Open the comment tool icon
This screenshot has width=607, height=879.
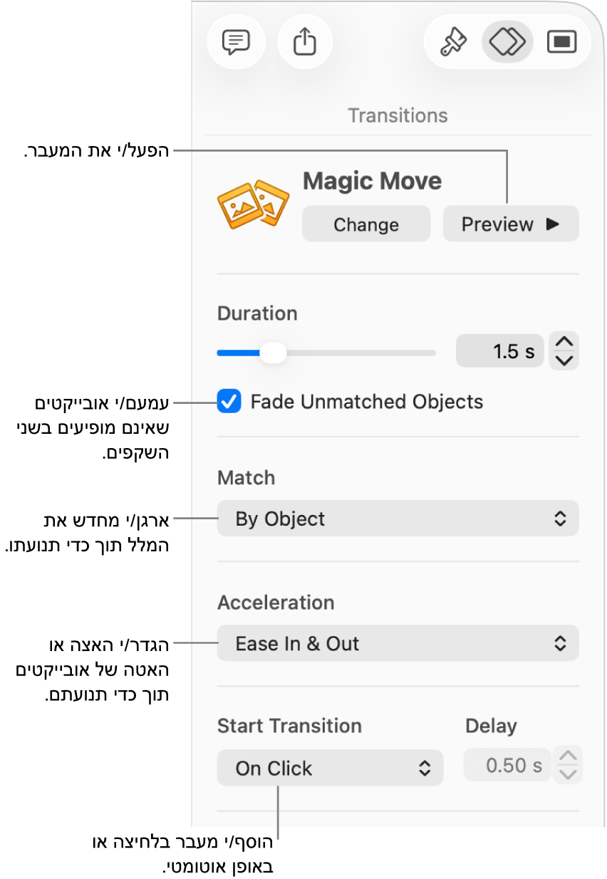[236, 42]
